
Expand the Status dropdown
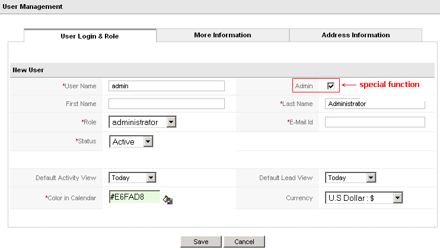click(131, 142)
